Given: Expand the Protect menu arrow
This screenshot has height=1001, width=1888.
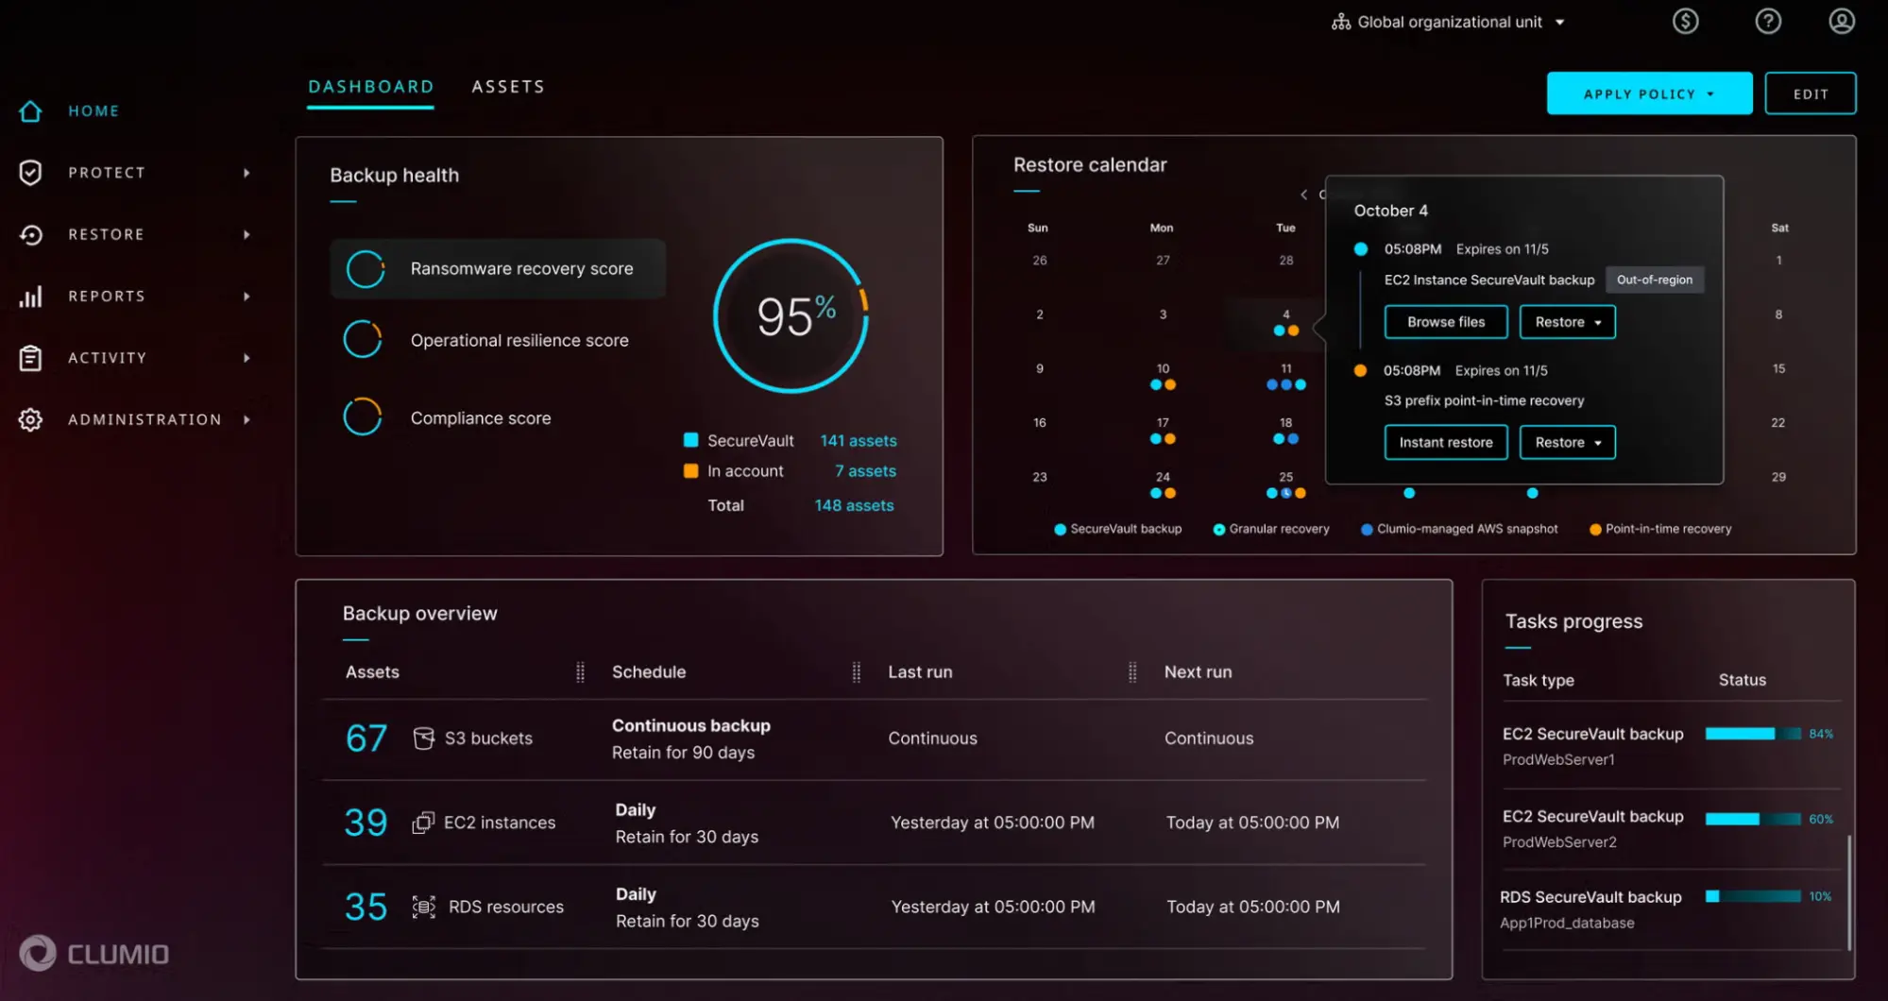Looking at the screenshot, I should 247,173.
